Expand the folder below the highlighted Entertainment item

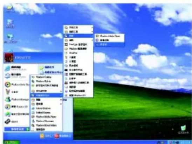coord(78,40)
